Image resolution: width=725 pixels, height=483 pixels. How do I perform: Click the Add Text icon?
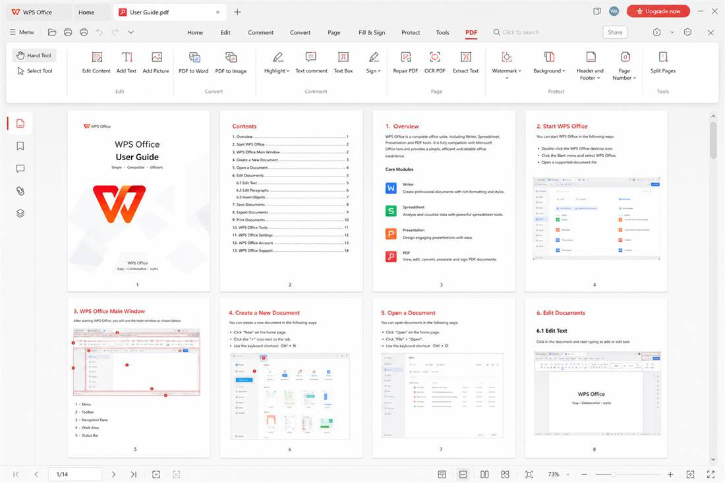pyautogui.click(x=127, y=57)
